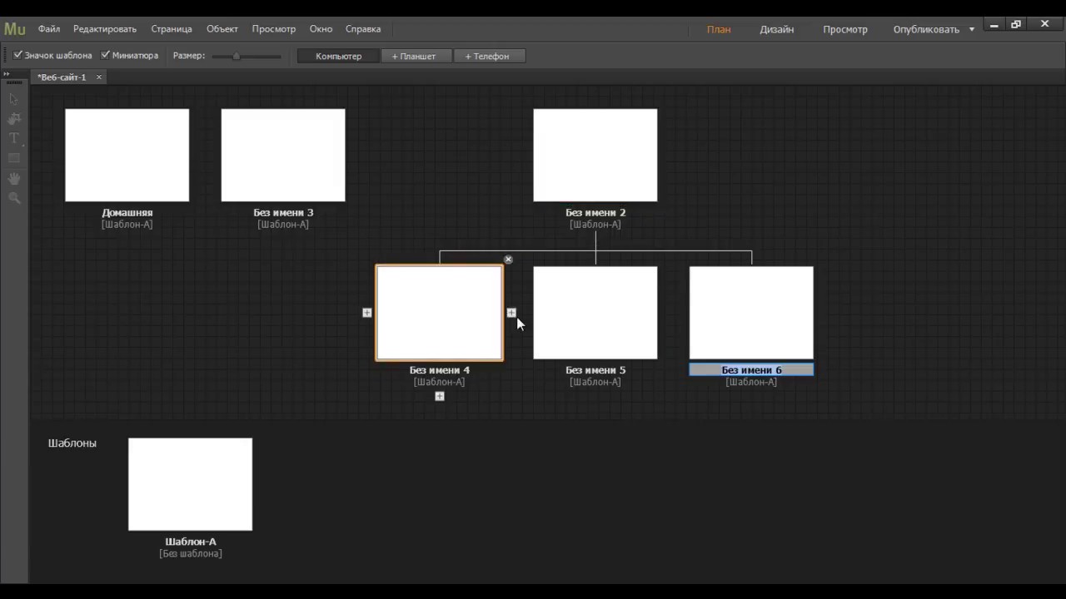Image resolution: width=1066 pixels, height=599 pixels.
Task: Expand the collapsed tools panel double-arrow
Action: (x=7, y=74)
